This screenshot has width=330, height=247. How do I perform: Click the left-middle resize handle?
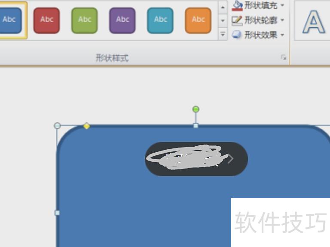pos(57,213)
